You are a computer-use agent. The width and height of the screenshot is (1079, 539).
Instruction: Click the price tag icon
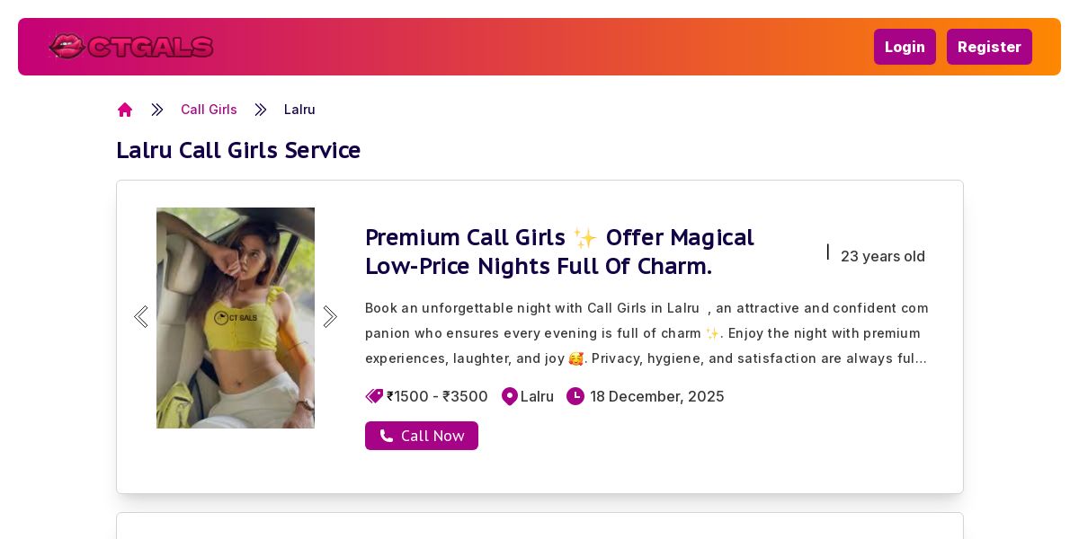pyautogui.click(x=374, y=396)
